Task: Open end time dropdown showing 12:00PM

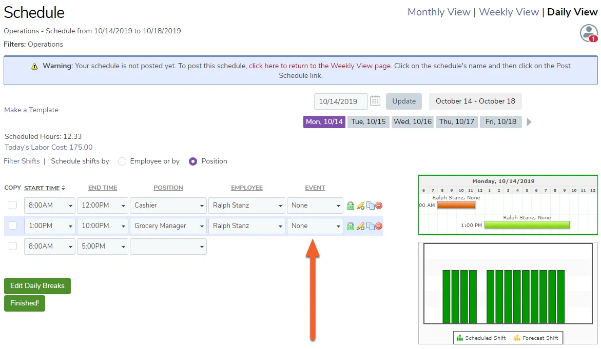Action: pyautogui.click(x=102, y=206)
